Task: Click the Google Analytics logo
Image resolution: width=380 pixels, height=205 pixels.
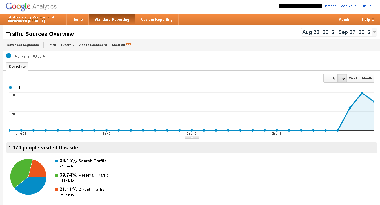Action: (31, 6)
